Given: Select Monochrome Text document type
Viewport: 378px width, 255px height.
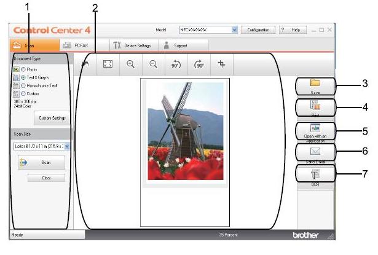Looking at the screenshot, I should pyautogui.click(x=24, y=86).
